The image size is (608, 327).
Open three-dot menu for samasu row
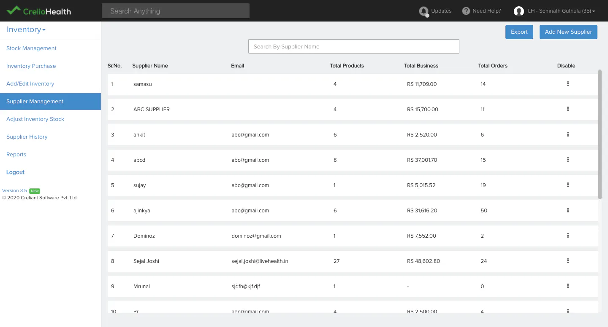[x=568, y=84]
